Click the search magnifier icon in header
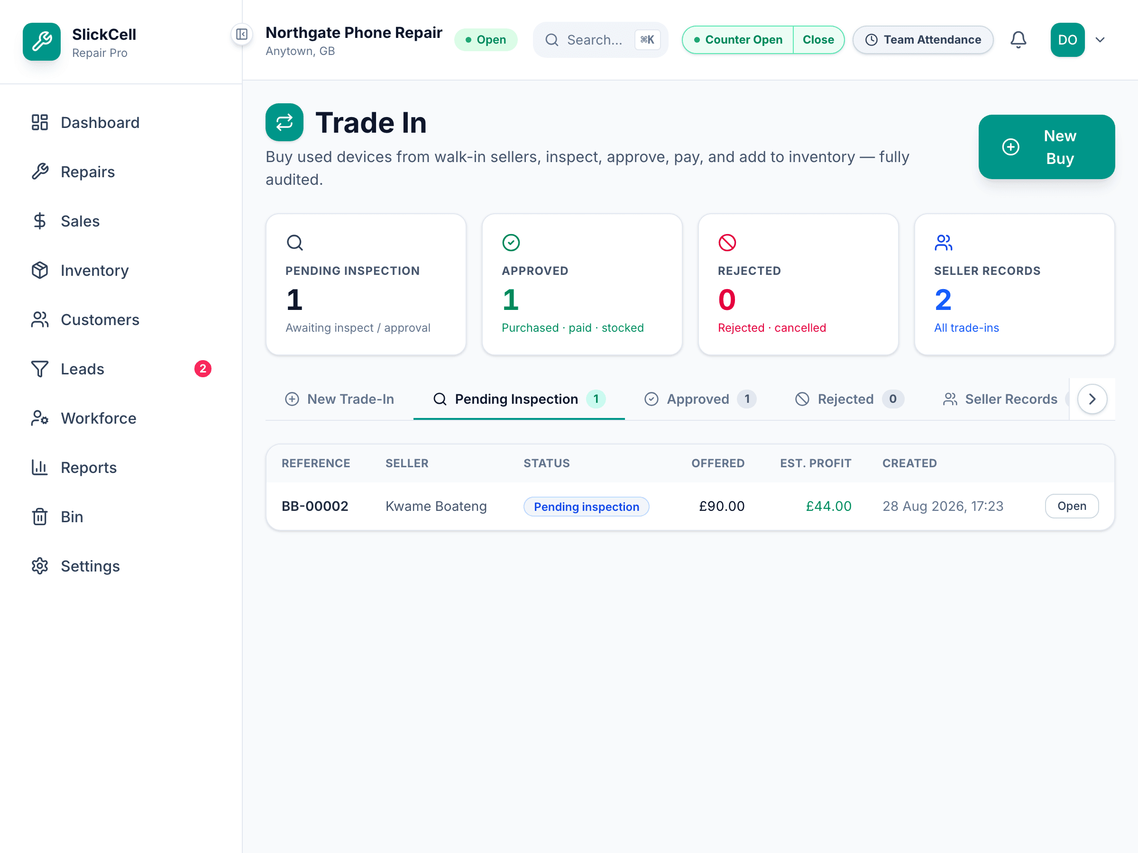Viewport: 1138px width, 853px height. (x=551, y=40)
